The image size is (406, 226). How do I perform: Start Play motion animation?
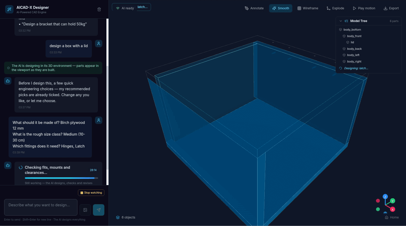click(364, 8)
